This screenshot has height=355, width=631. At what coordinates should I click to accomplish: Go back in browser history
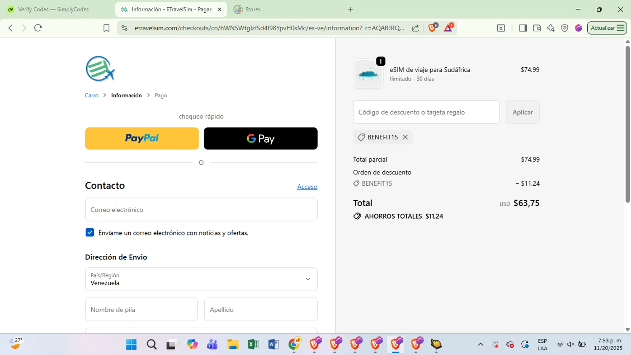(11, 28)
